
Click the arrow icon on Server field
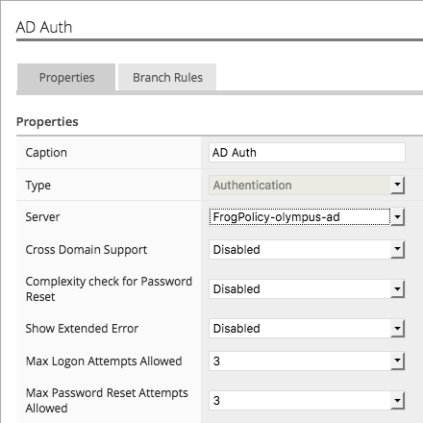click(398, 217)
